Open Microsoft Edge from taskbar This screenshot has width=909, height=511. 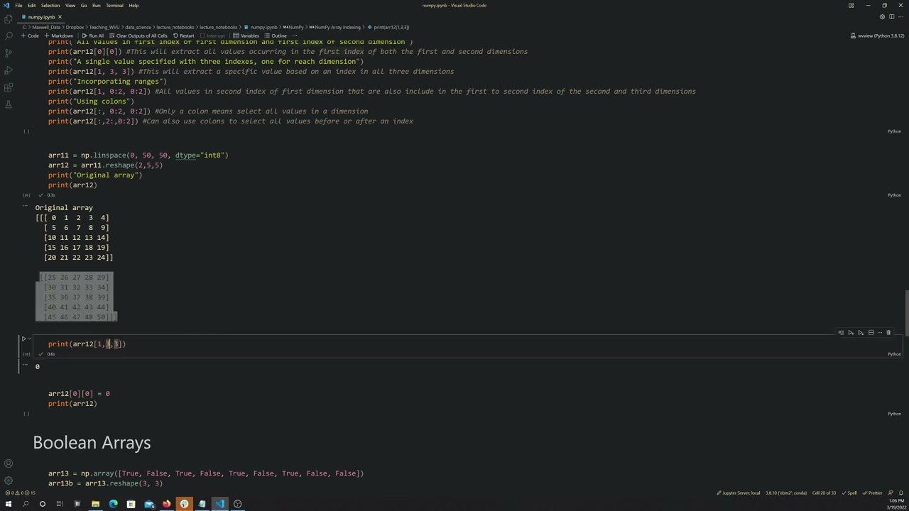tap(113, 504)
